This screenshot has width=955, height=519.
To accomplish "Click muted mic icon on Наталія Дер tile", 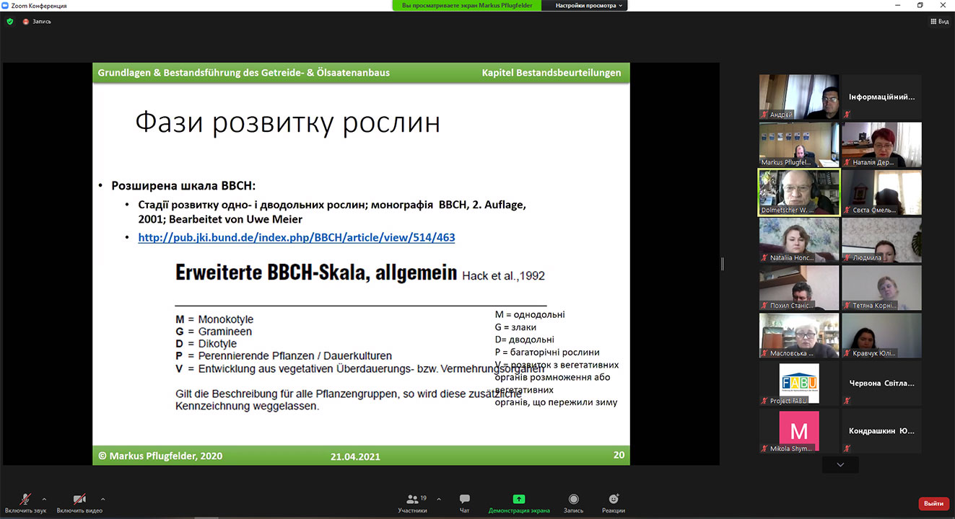I will click(x=847, y=162).
